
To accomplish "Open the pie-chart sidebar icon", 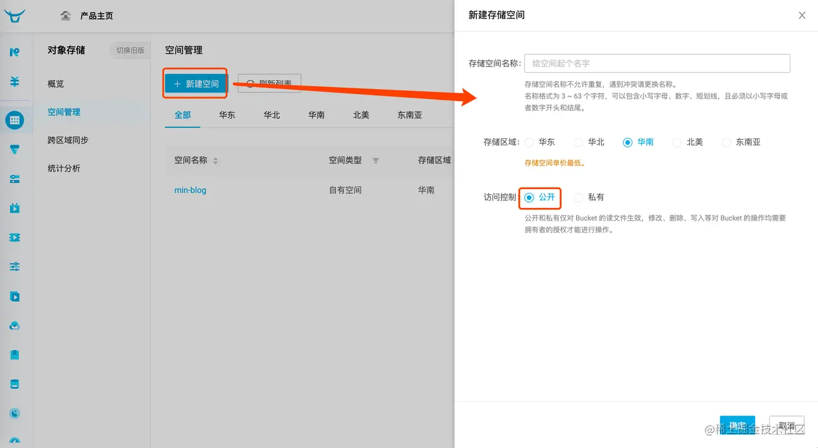I will [14, 414].
